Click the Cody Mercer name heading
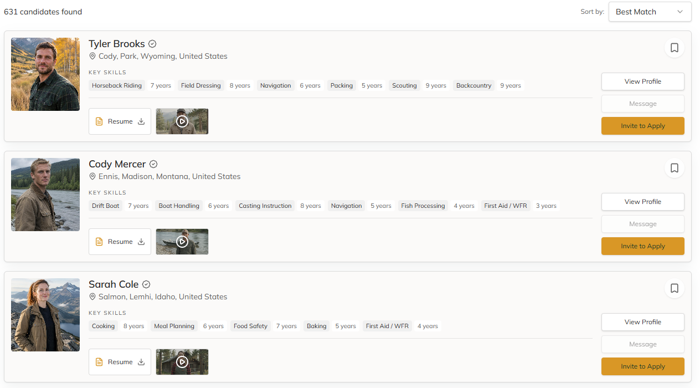Screen dimensions: 700x388 [117, 164]
